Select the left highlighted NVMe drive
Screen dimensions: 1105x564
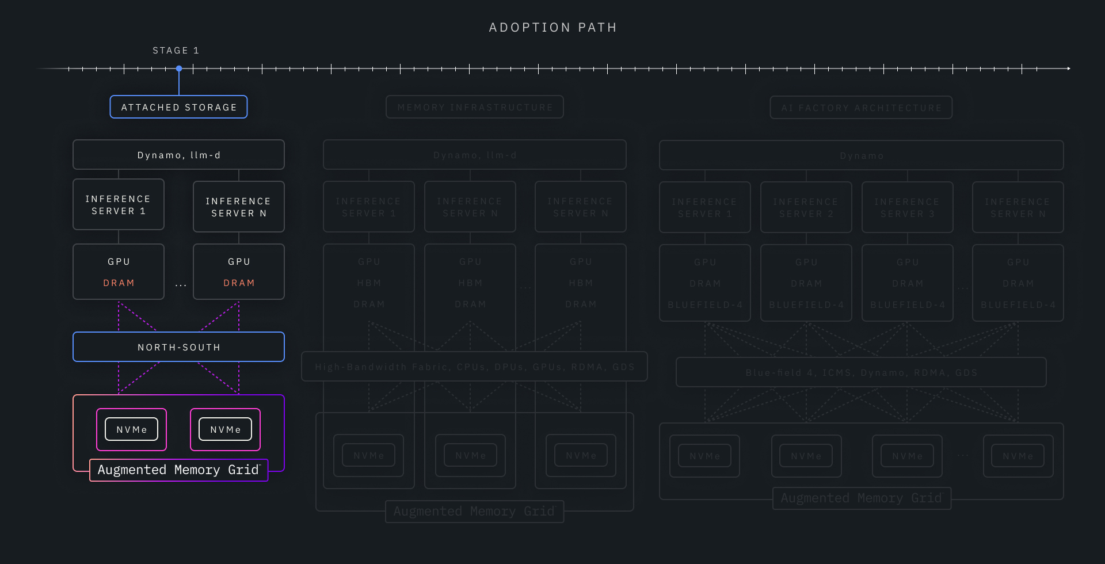(x=131, y=429)
